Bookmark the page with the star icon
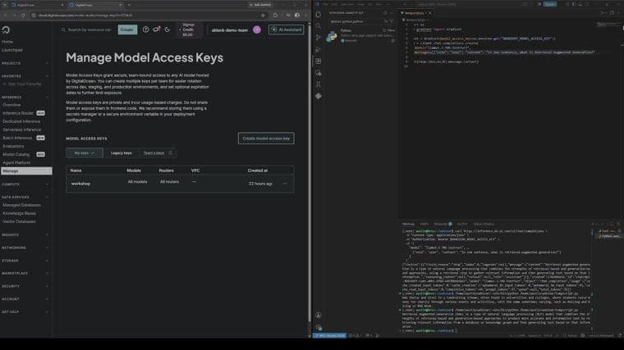This screenshot has height=350, width=624. (263, 16)
